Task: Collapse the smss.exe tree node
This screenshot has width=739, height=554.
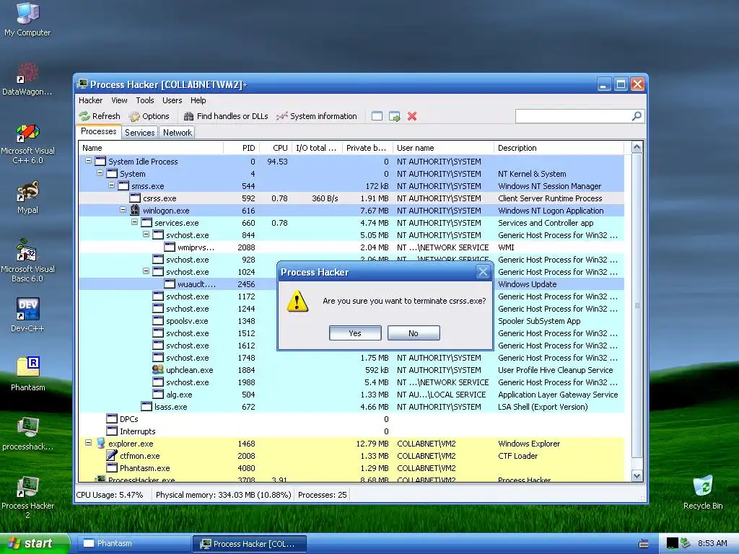Action: click(111, 185)
